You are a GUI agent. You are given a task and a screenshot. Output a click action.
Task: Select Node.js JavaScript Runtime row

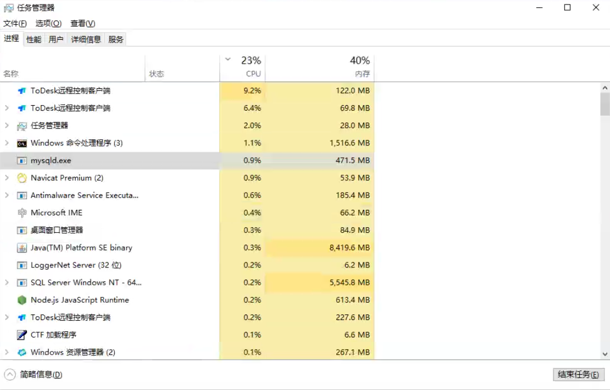[x=187, y=300]
